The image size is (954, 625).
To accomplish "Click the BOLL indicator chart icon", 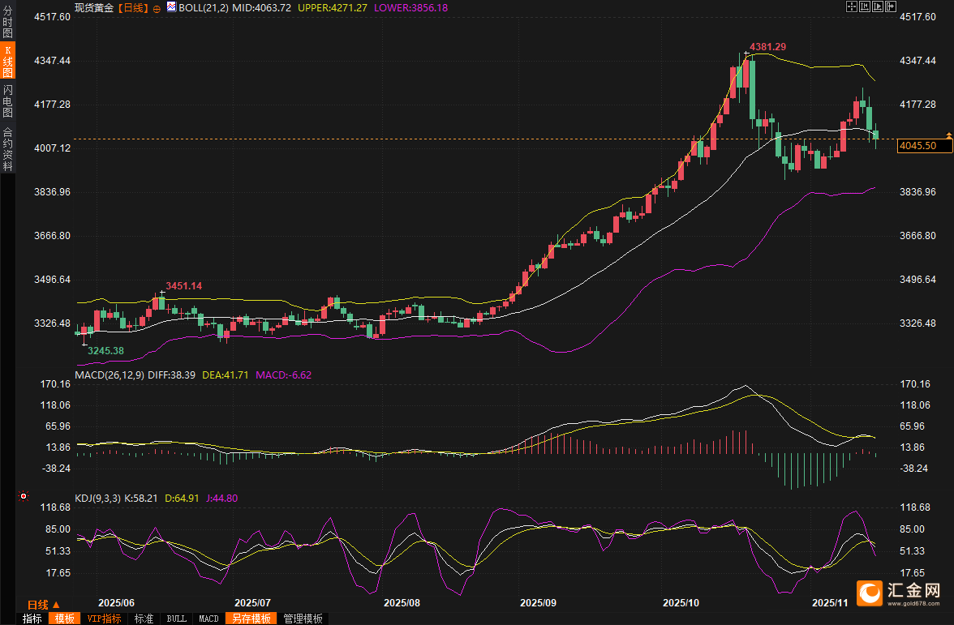I will tap(170, 7).
